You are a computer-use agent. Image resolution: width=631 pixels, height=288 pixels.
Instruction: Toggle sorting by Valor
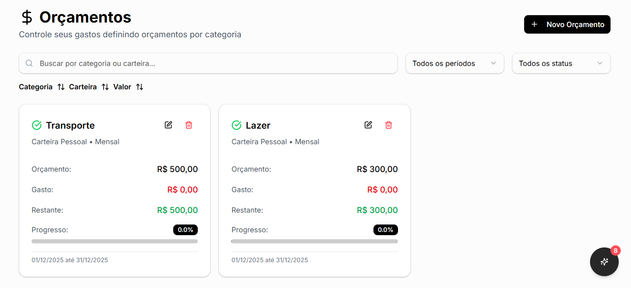click(139, 87)
